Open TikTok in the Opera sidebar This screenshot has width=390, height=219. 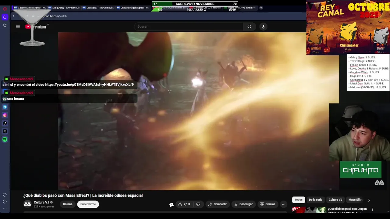tap(5, 123)
